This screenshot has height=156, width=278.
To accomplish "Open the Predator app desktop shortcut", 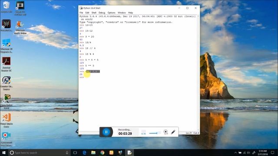I will pyautogui.click(x=7, y=26).
